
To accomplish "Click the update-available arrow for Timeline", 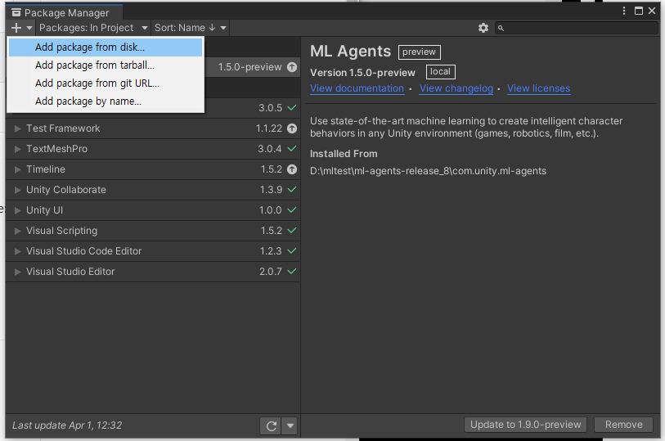I will (x=292, y=169).
